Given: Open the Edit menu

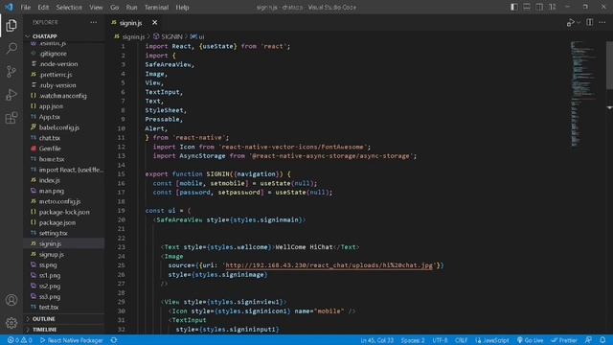Looking at the screenshot, I should coord(43,7).
